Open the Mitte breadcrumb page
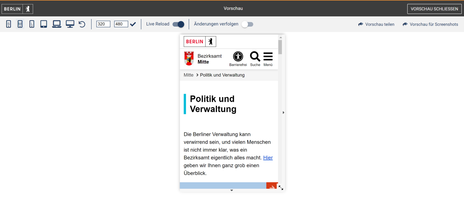The image size is (464, 203). pyautogui.click(x=188, y=75)
